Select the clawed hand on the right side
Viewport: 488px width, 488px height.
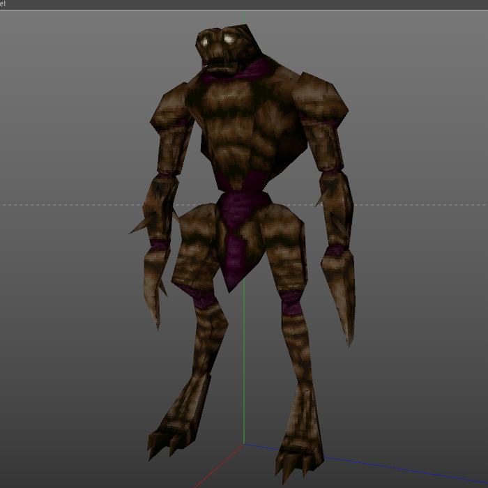(x=340, y=293)
